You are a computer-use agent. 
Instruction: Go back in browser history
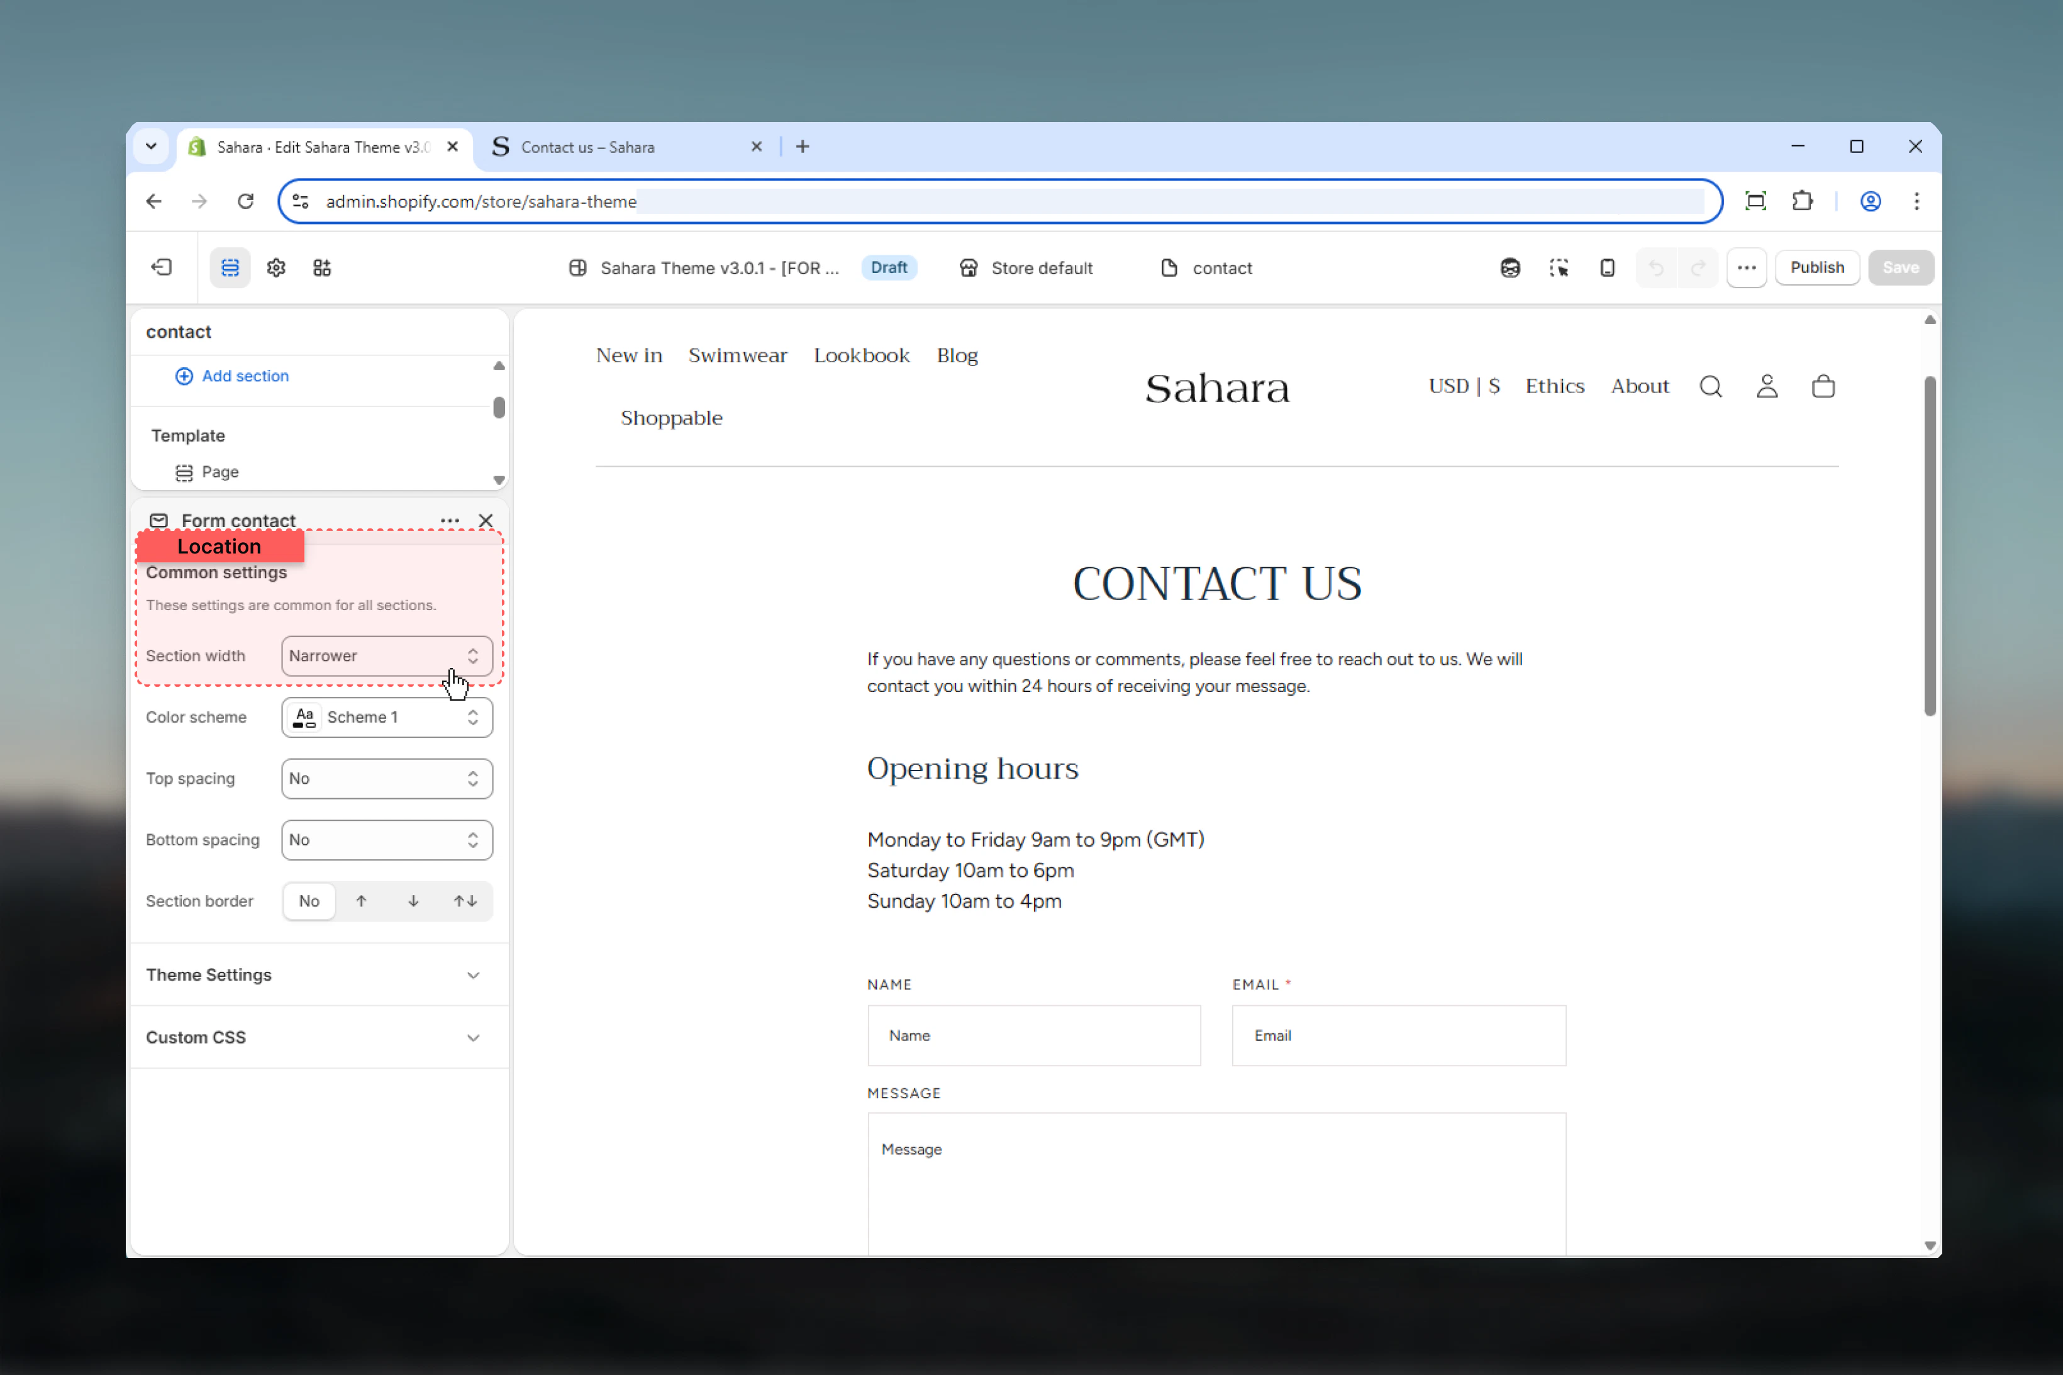(x=154, y=202)
